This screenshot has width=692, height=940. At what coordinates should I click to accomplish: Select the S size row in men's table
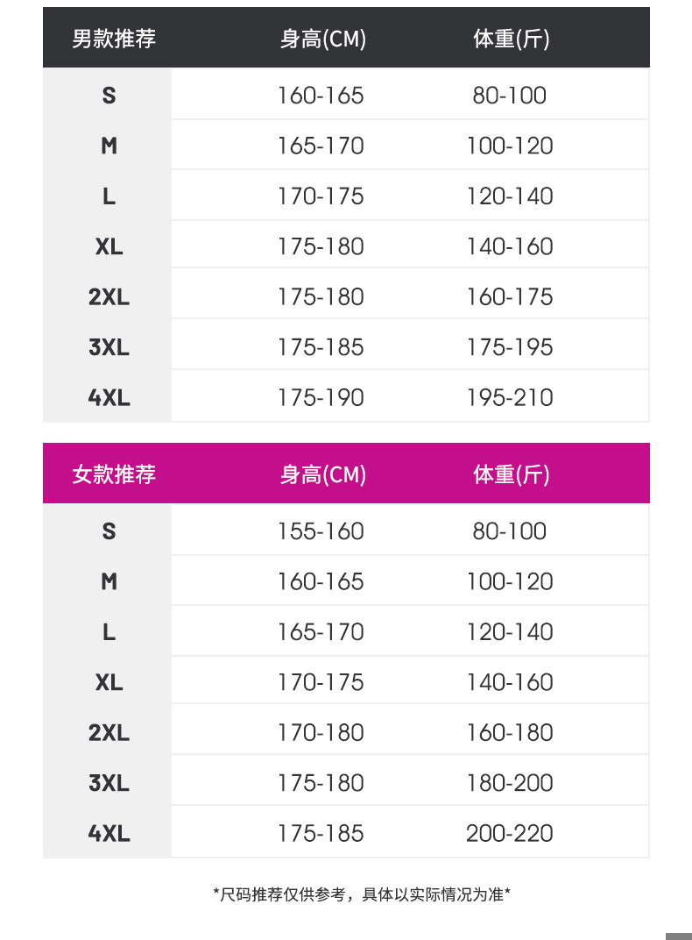[109, 95]
